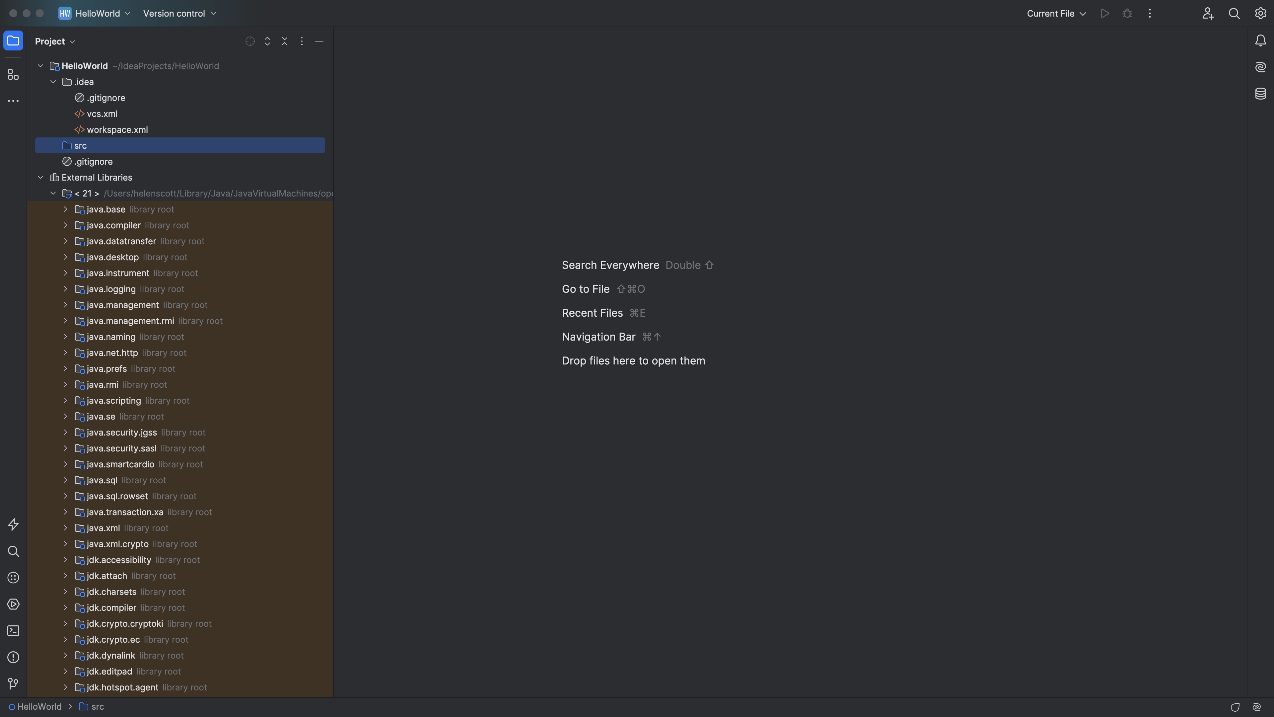Start debugging with the bug icon
This screenshot has height=717, width=1274.
[x=1127, y=13]
